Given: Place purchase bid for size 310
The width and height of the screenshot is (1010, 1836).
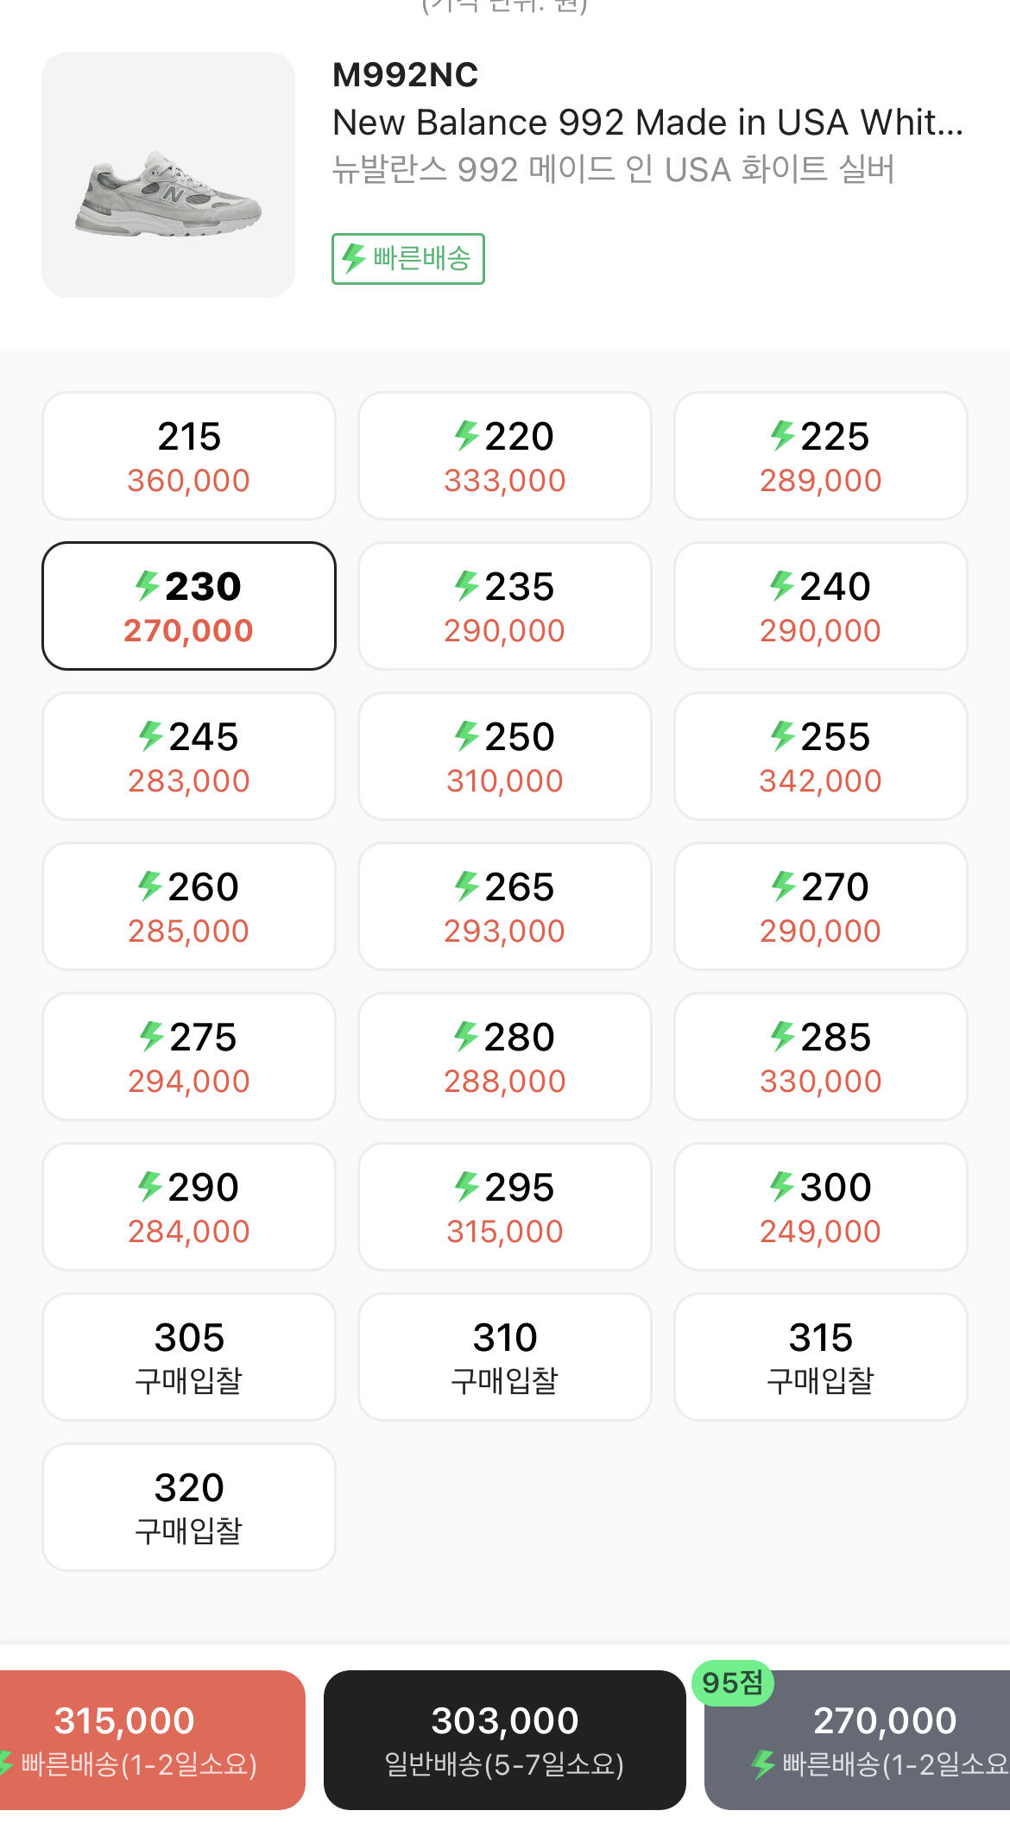Looking at the screenshot, I should click(505, 1357).
